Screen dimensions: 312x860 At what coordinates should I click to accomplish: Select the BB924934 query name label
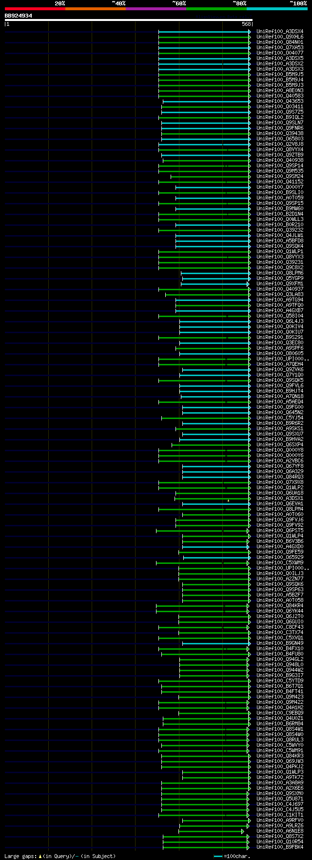[19, 16]
